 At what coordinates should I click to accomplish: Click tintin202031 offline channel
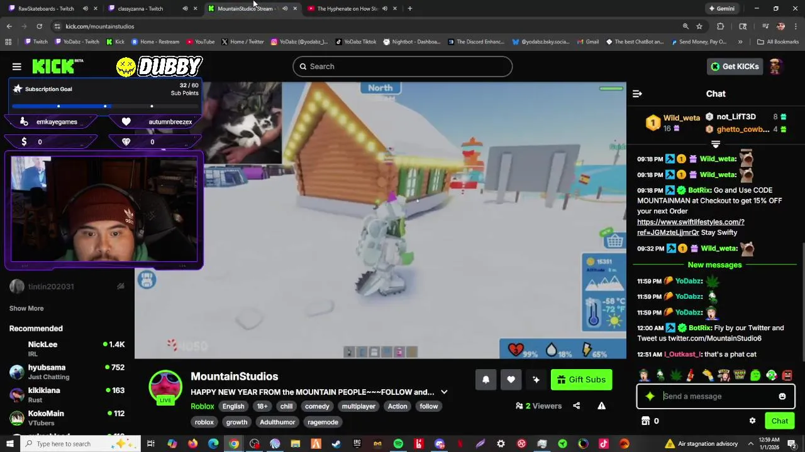pos(67,286)
